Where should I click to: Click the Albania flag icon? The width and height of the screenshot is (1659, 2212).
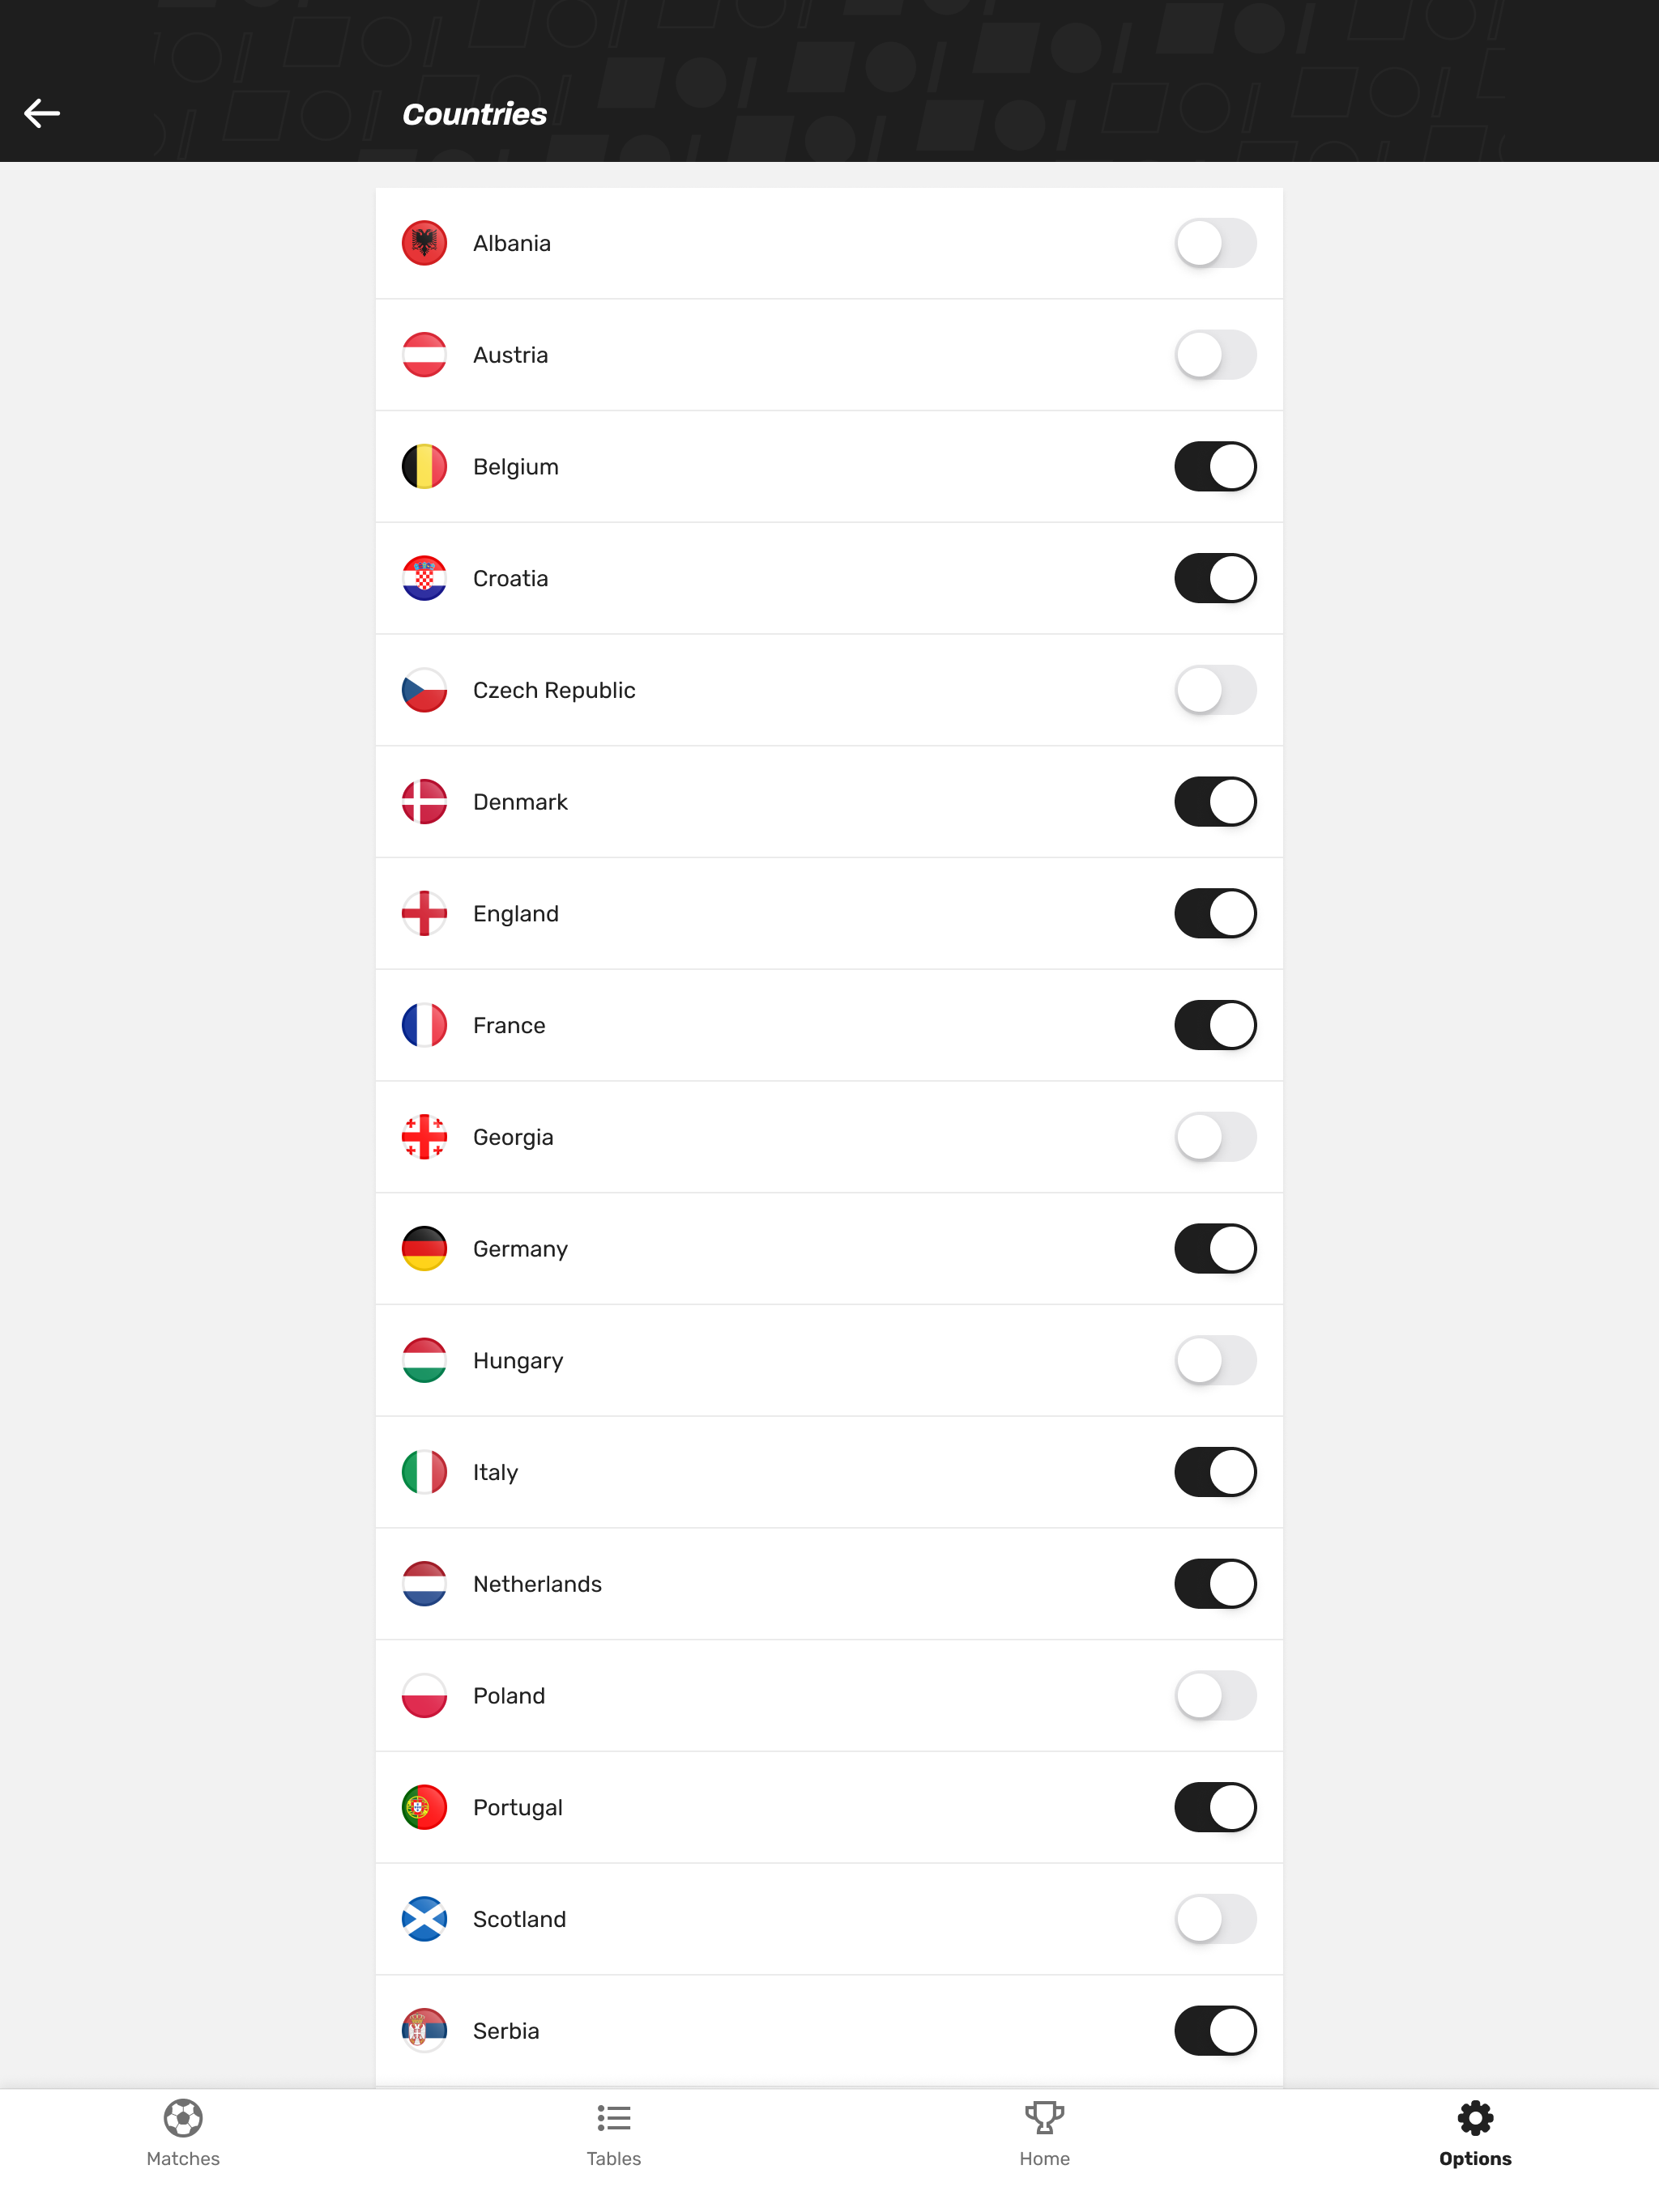click(424, 242)
